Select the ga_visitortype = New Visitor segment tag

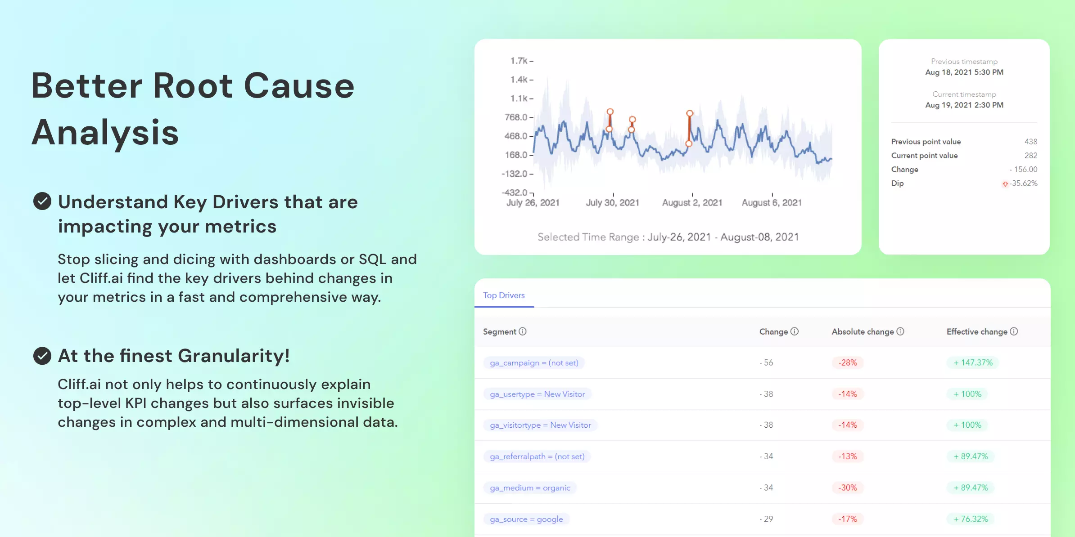pyautogui.click(x=540, y=425)
